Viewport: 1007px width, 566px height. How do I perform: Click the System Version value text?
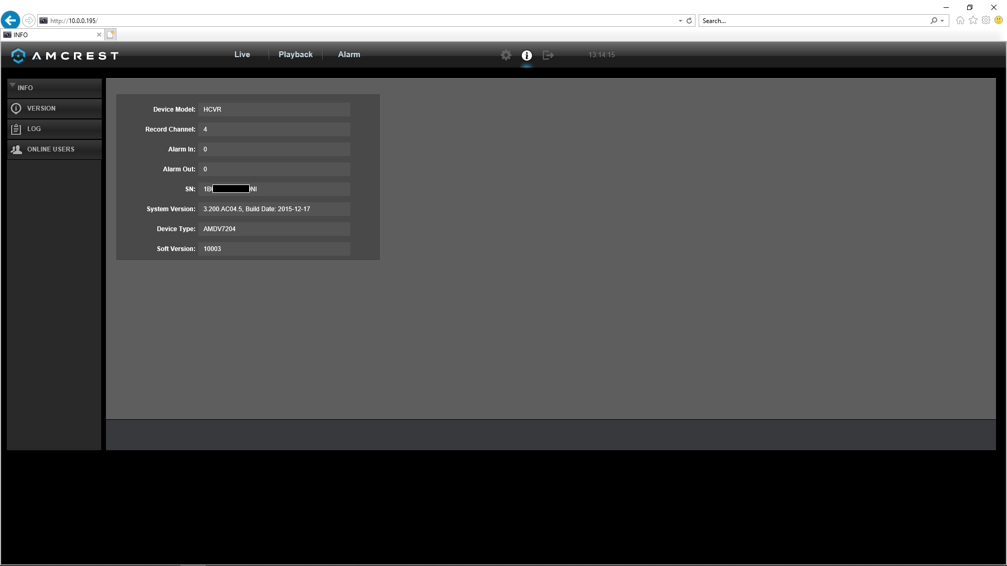click(x=256, y=209)
